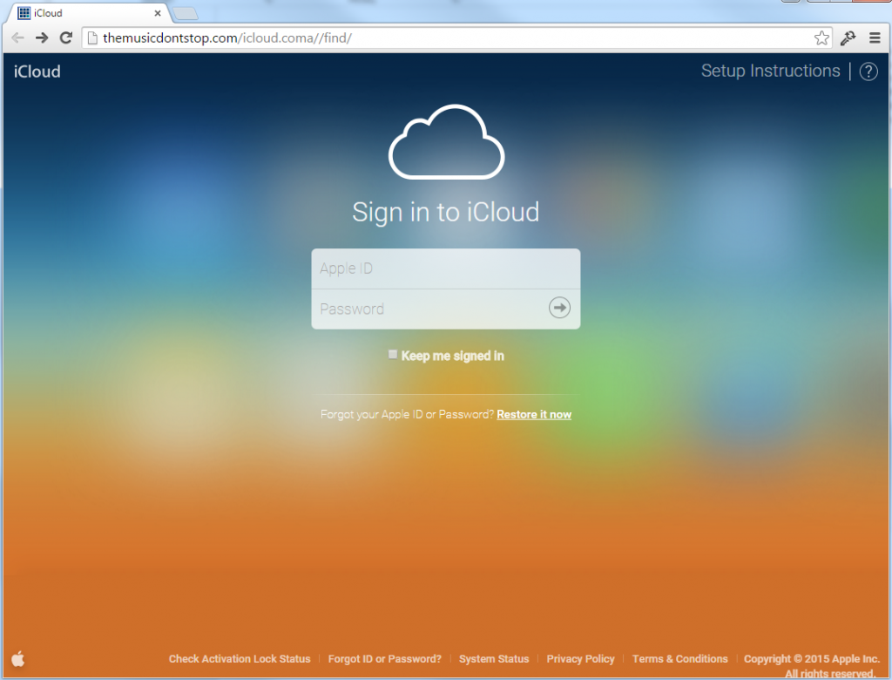
Task: Click Forgot your Apple ID or Password? text
Action: pyautogui.click(x=408, y=415)
